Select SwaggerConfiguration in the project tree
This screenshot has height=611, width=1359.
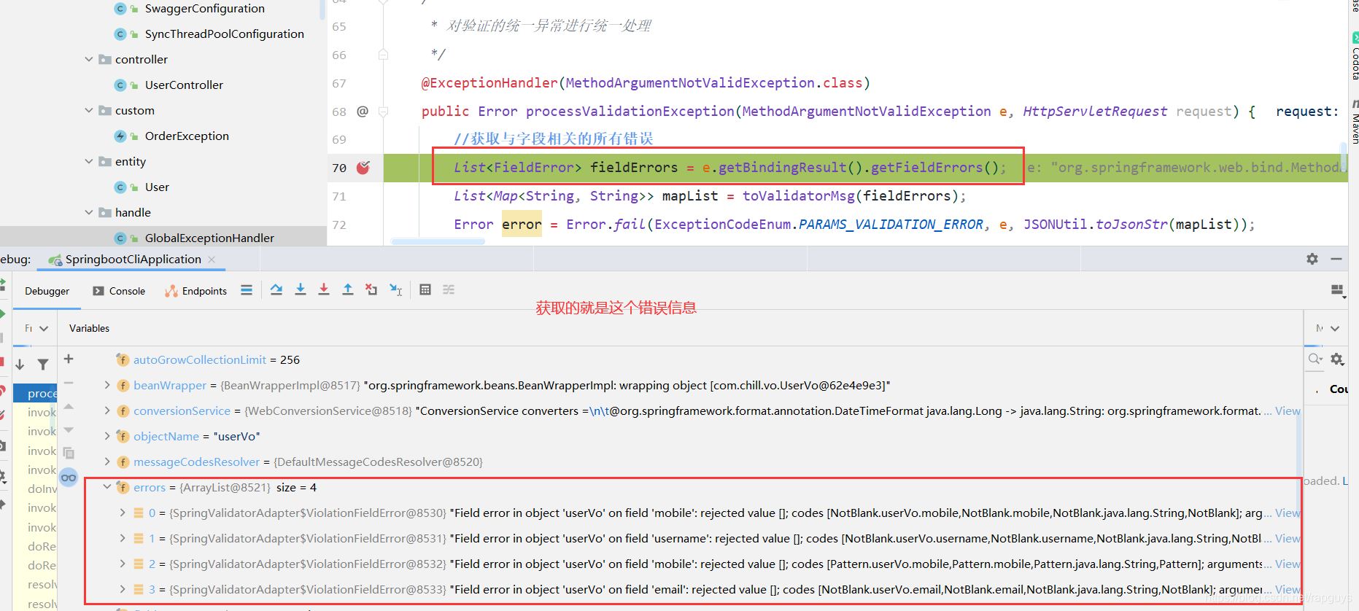click(x=204, y=8)
